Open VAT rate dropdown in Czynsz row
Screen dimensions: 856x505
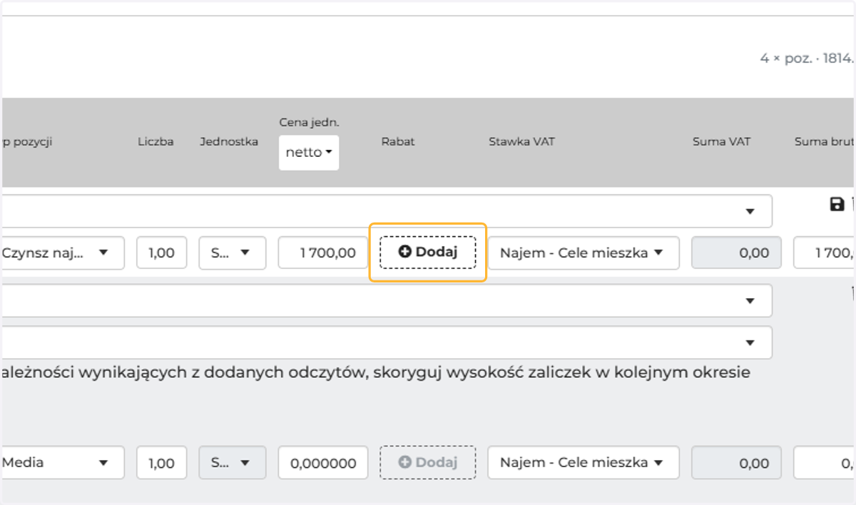coord(584,252)
